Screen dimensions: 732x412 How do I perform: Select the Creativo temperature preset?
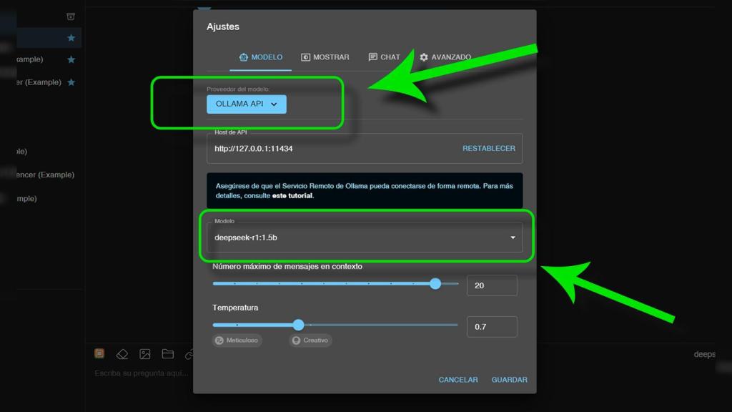click(310, 340)
